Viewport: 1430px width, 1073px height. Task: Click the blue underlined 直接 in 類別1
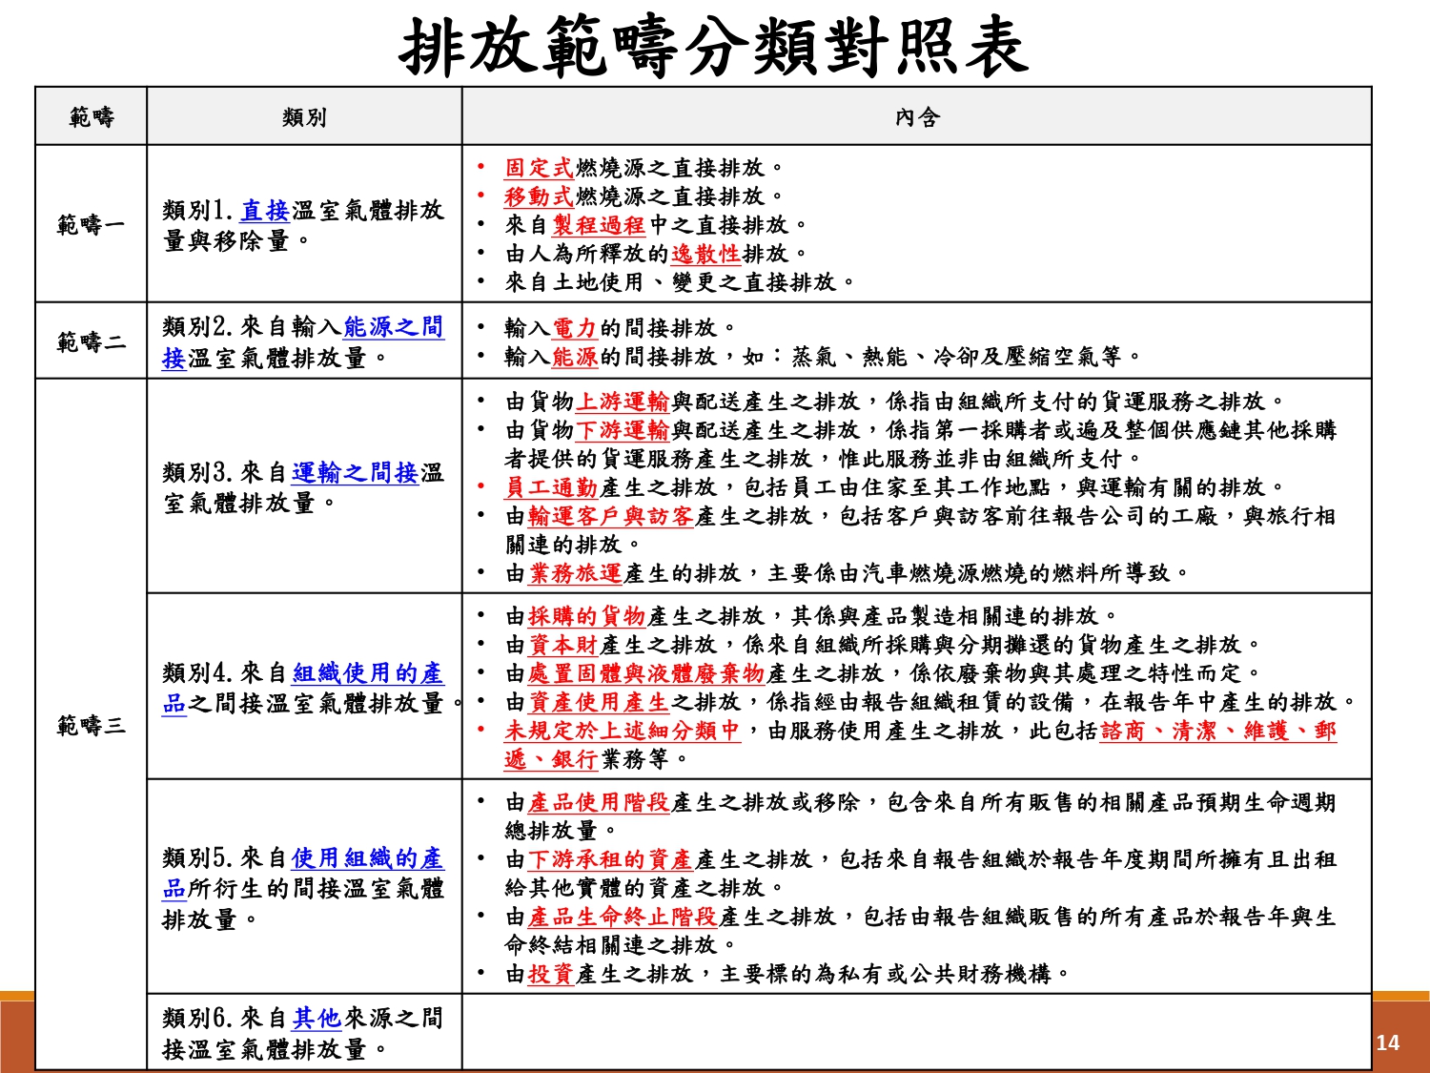(265, 211)
